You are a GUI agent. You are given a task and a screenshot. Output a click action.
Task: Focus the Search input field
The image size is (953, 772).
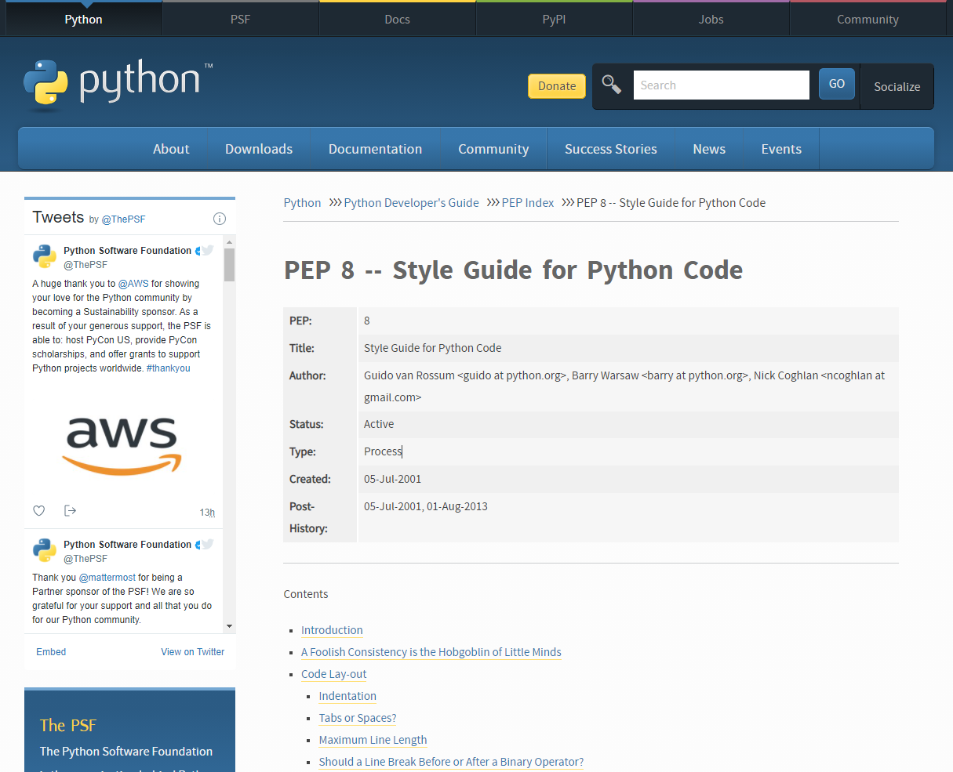pyautogui.click(x=721, y=85)
